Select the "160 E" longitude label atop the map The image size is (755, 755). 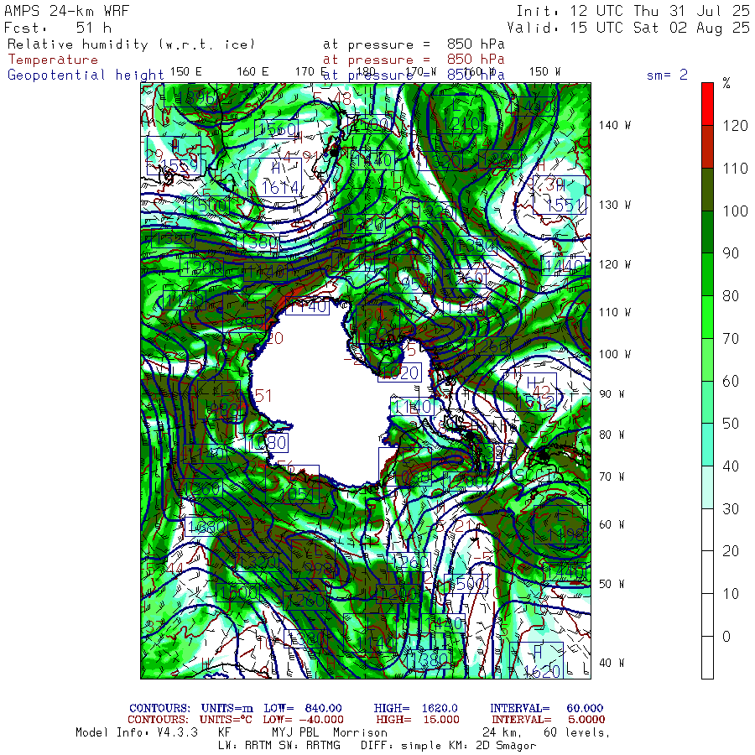[253, 72]
